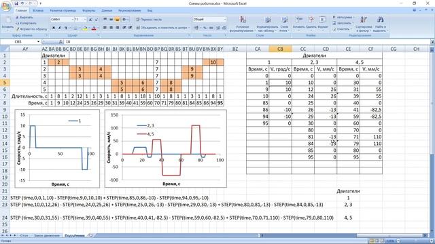Switch to the Формулы ribbon tab
The height and width of the screenshot is (244, 435).
point(89,11)
